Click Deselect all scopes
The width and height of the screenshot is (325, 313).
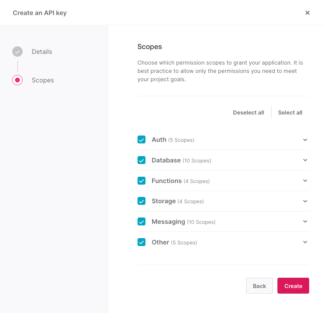click(x=249, y=113)
